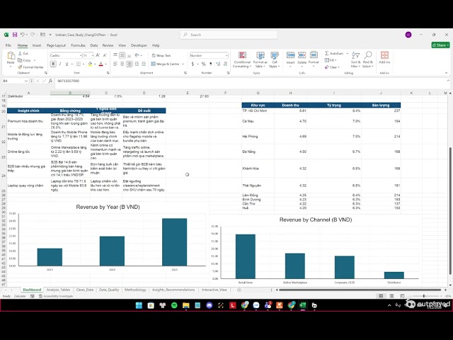Click the Fill button in Editing
This screenshot has width=453, height=340.
[x=331, y=60]
